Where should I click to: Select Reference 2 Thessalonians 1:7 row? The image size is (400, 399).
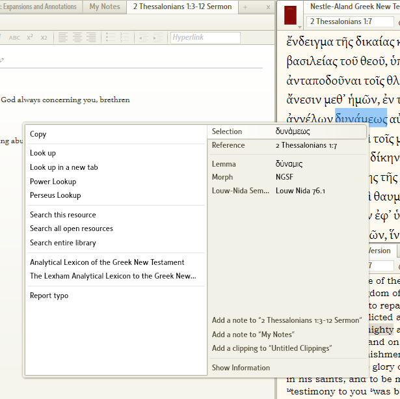point(287,145)
